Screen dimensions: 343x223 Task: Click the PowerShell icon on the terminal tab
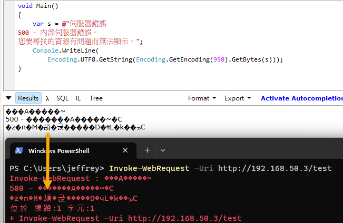19,150
